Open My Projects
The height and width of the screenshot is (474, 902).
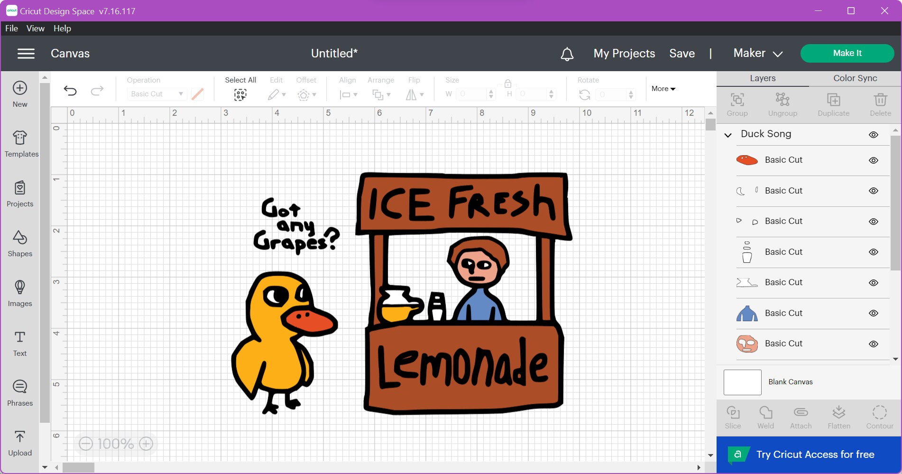point(624,53)
